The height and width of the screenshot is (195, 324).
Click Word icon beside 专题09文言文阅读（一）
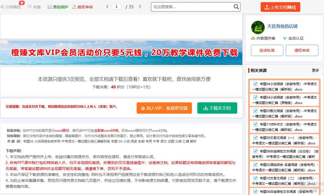pyautogui.click(x=255, y=138)
